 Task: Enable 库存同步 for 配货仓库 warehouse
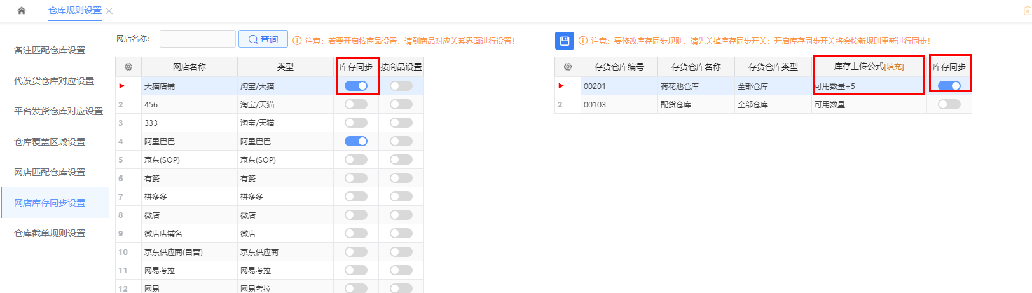[x=949, y=104]
